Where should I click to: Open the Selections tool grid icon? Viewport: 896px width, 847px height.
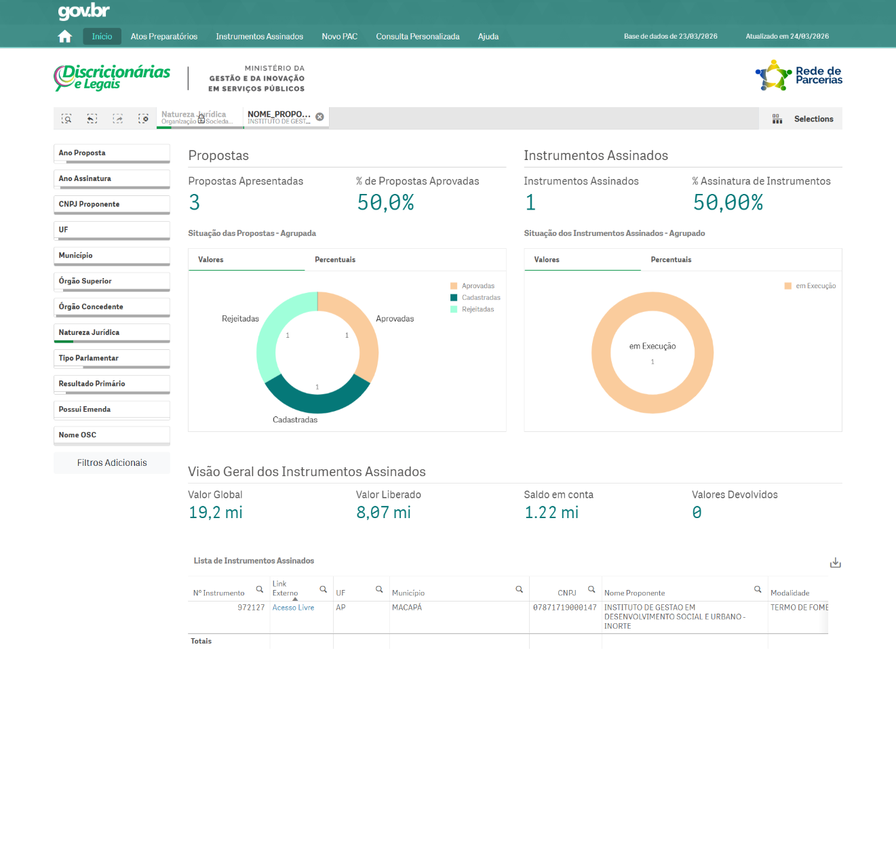point(777,119)
